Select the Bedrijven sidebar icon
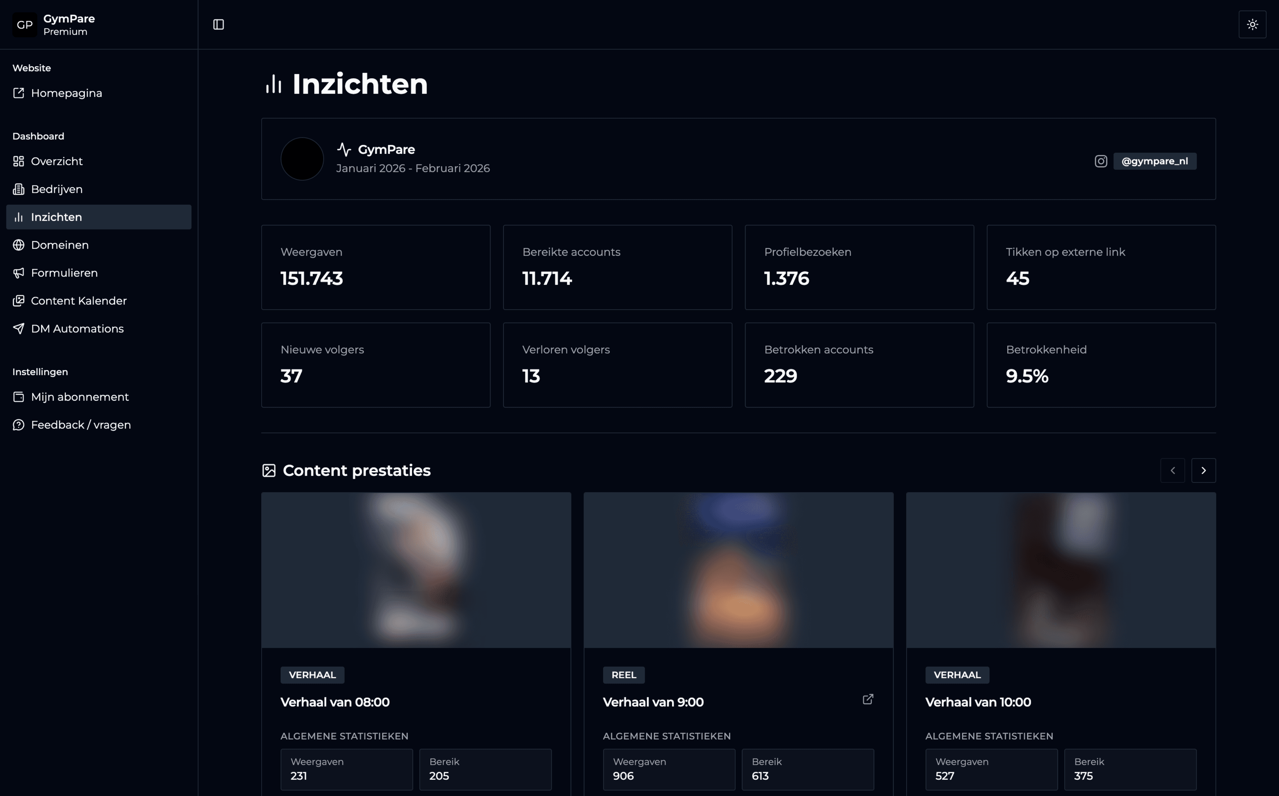The image size is (1279, 796). coord(18,189)
